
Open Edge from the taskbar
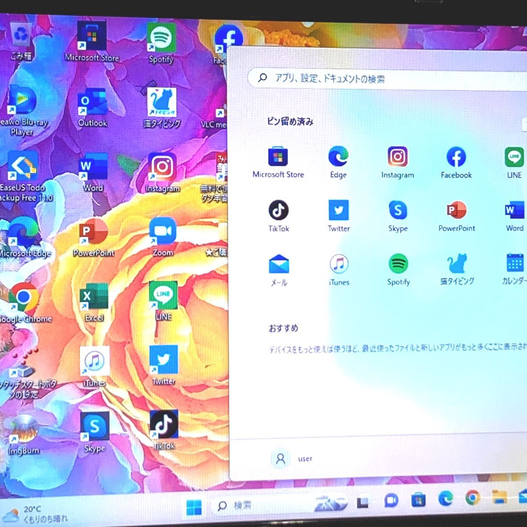click(x=445, y=498)
